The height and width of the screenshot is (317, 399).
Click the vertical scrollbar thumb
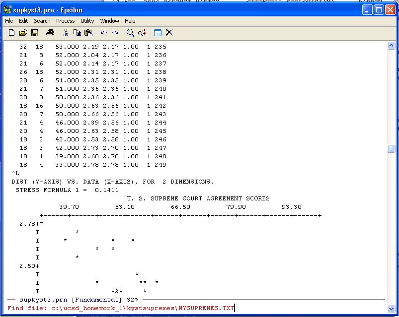(391, 148)
